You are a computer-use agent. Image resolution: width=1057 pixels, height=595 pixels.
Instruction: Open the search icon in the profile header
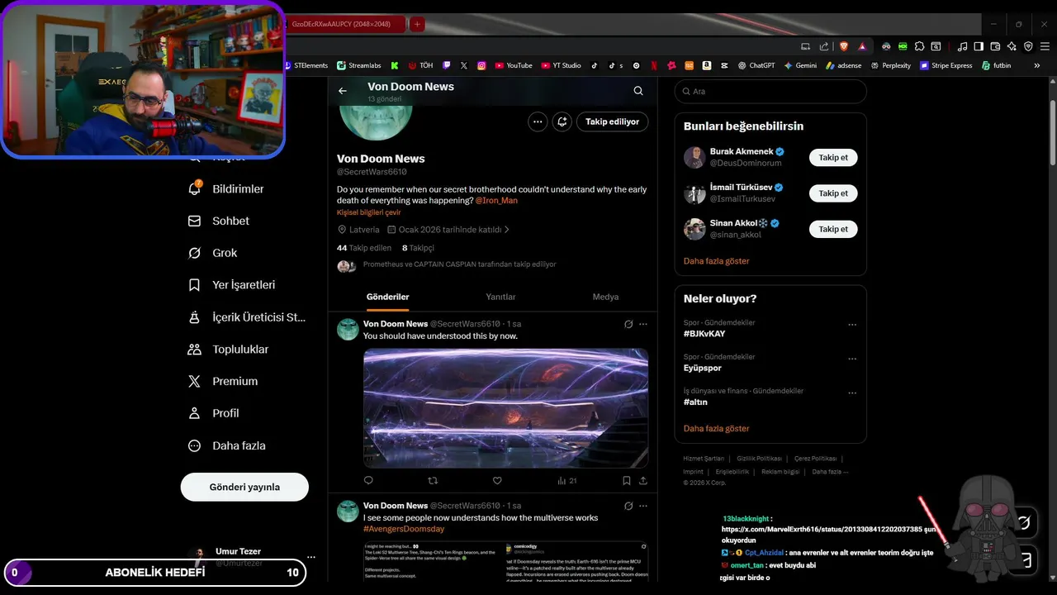[x=638, y=91]
